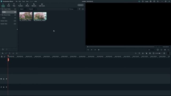Collapse the Shared Media tree

1,15
